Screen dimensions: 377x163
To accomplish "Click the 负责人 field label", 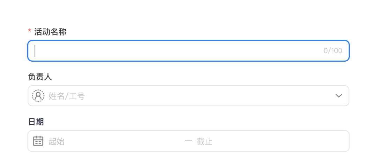I will tap(40, 77).
